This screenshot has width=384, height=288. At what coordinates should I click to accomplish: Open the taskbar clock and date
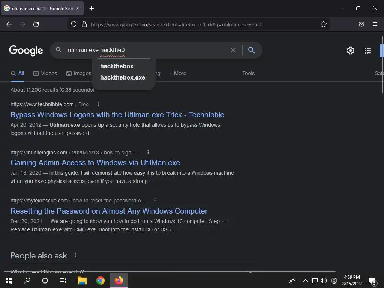(352, 280)
